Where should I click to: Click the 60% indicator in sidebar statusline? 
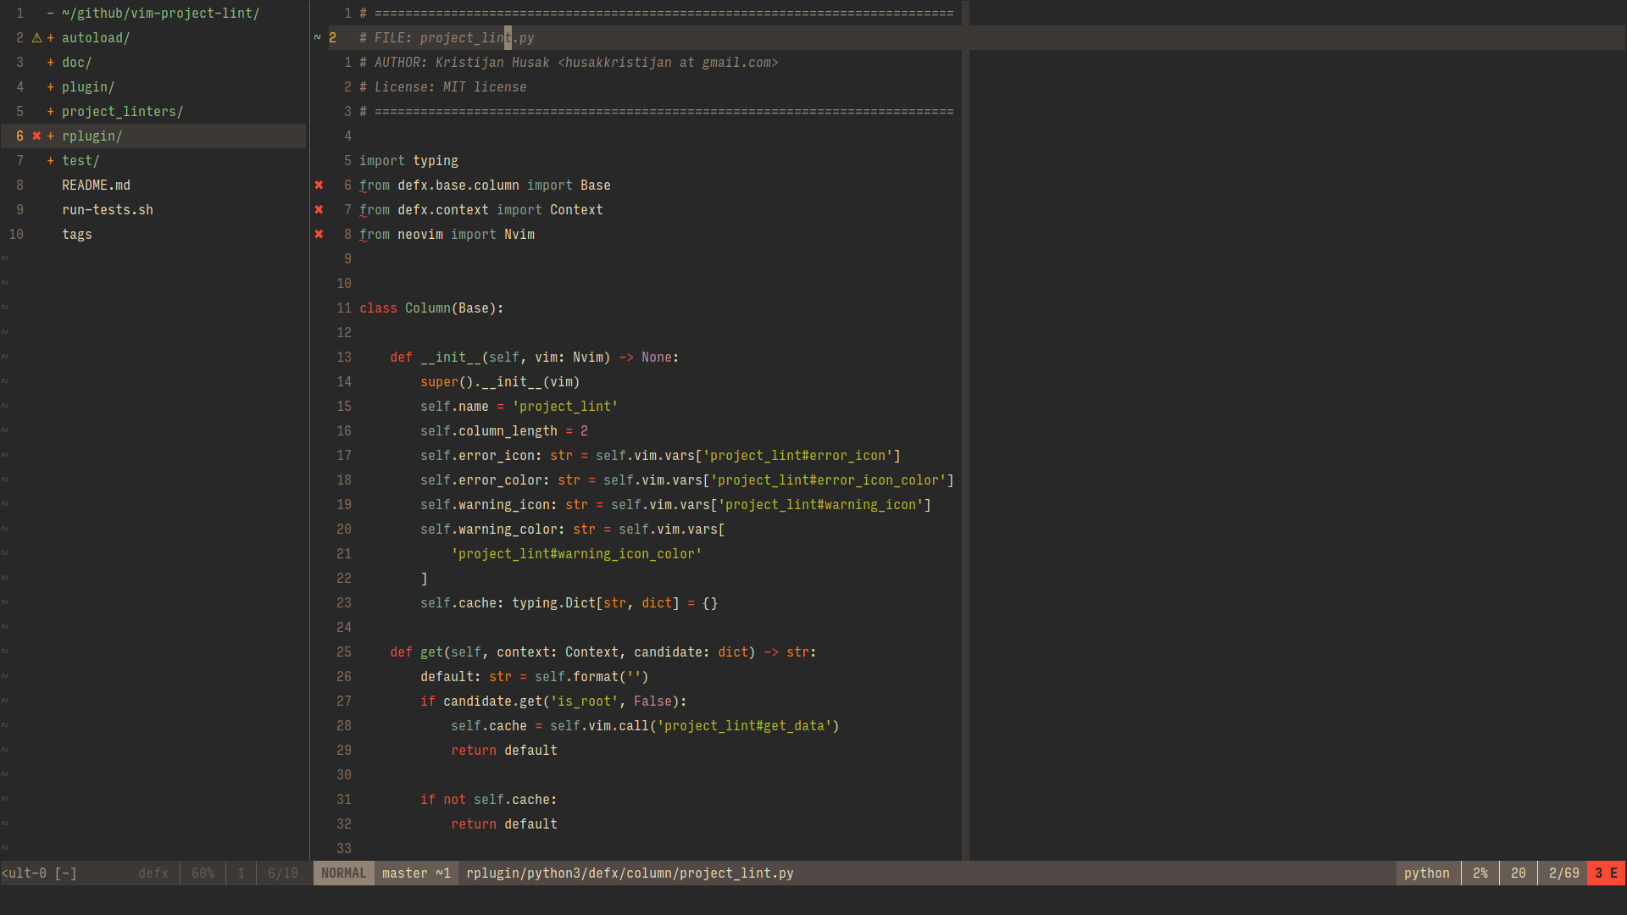pyautogui.click(x=203, y=873)
